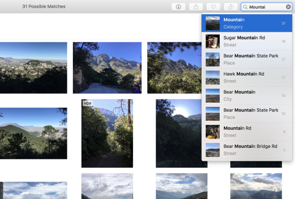Select the top-left hillside town photo

pyautogui.click(x=33, y=68)
